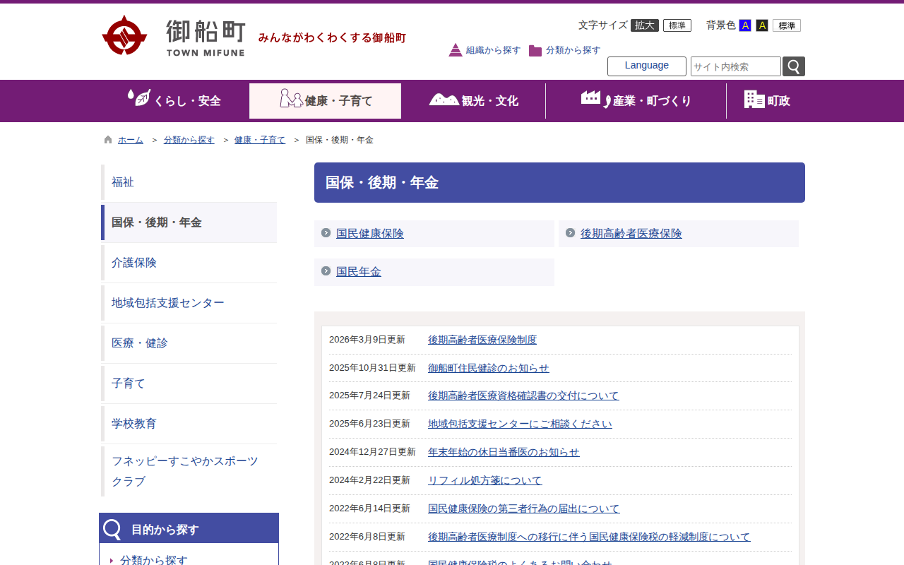Click the arrow bullet beside 国民年金

pyautogui.click(x=326, y=271)
